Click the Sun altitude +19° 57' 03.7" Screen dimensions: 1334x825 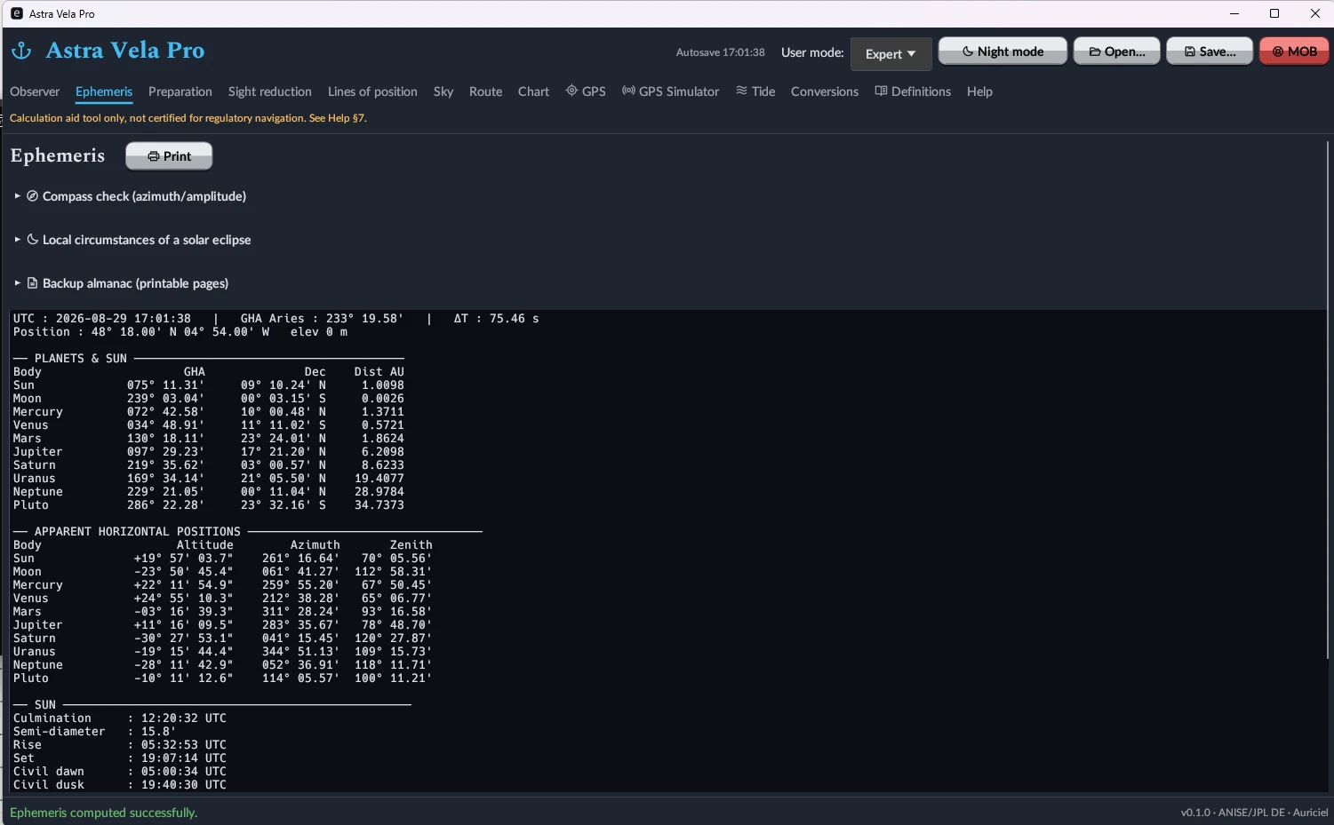pyautogui.click(x=184, y=559)
